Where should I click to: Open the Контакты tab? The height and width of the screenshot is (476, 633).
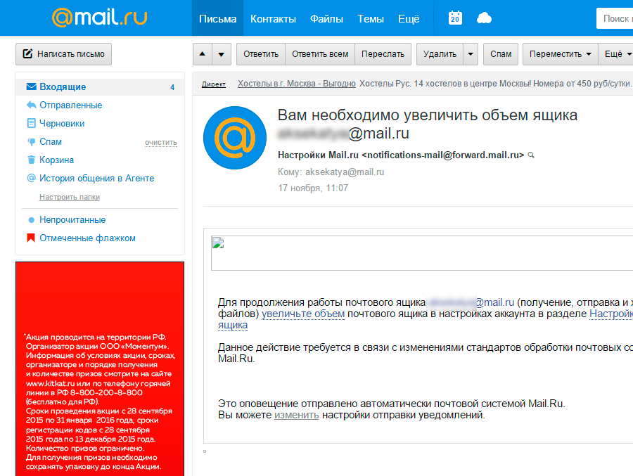(x=273, y=18)
